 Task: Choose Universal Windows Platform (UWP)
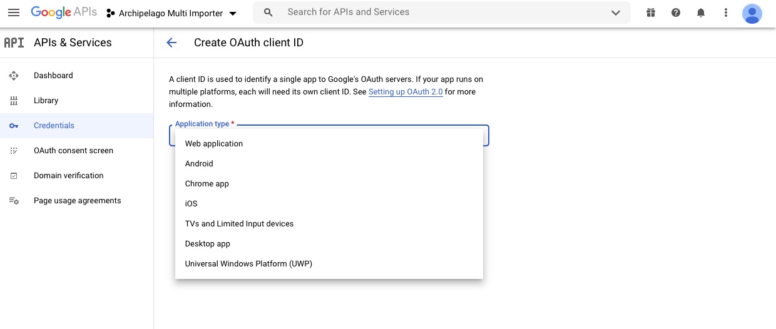pyautogui.click(x=248, y=264)
